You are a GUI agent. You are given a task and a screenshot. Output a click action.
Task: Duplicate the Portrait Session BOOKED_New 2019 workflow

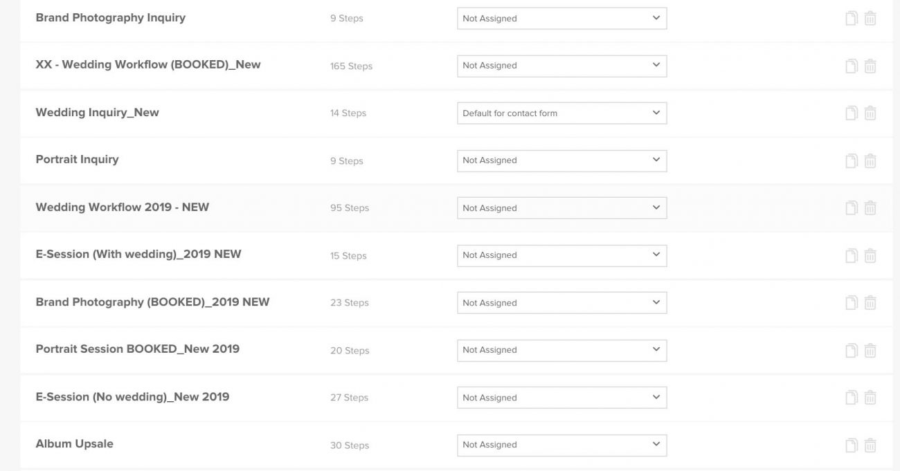(x=852, y=350)
